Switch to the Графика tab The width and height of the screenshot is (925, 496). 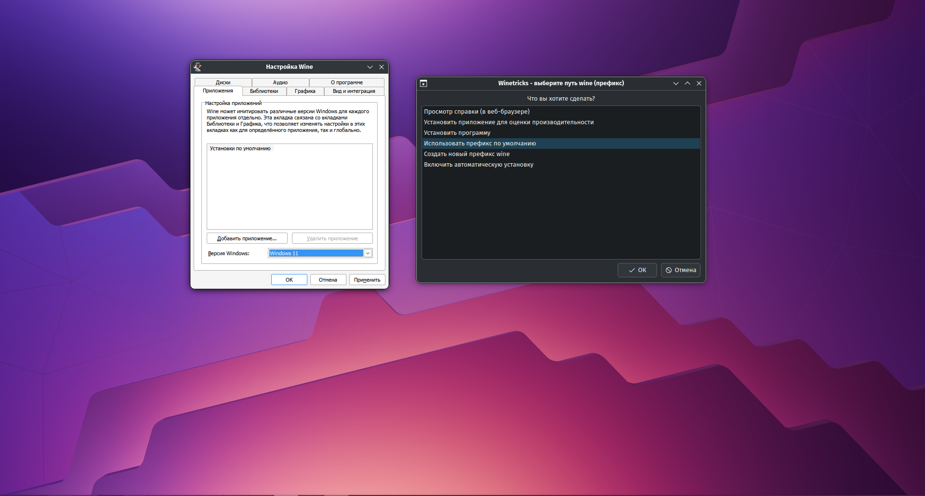tap(305, 91)
